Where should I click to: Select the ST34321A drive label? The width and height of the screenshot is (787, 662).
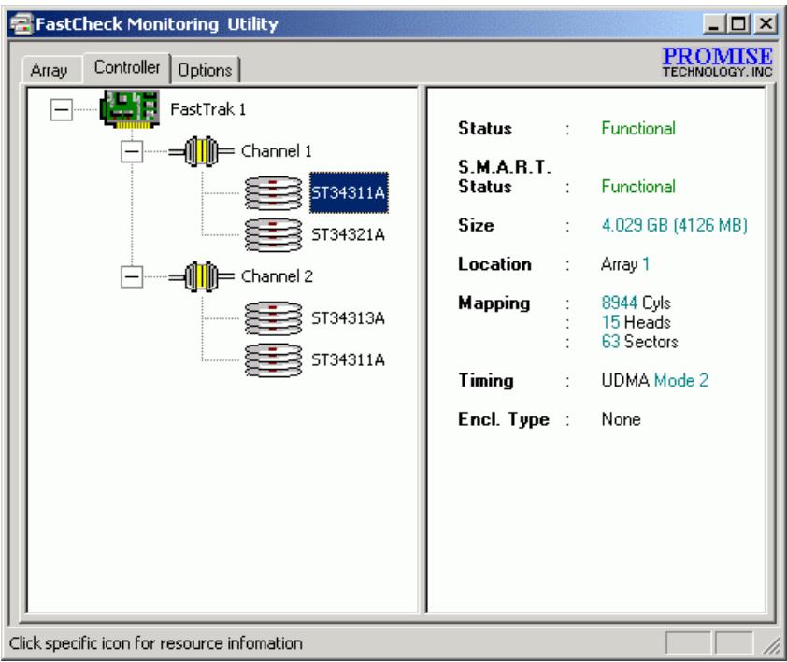[x=349, y=234]
